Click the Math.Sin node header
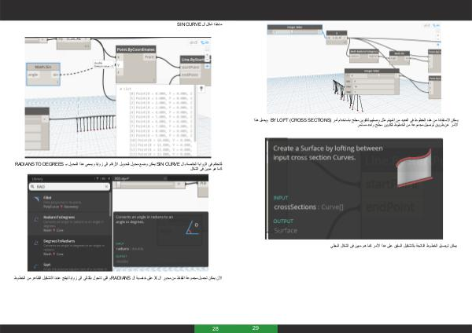472x333 pixels. coord(44,65)
